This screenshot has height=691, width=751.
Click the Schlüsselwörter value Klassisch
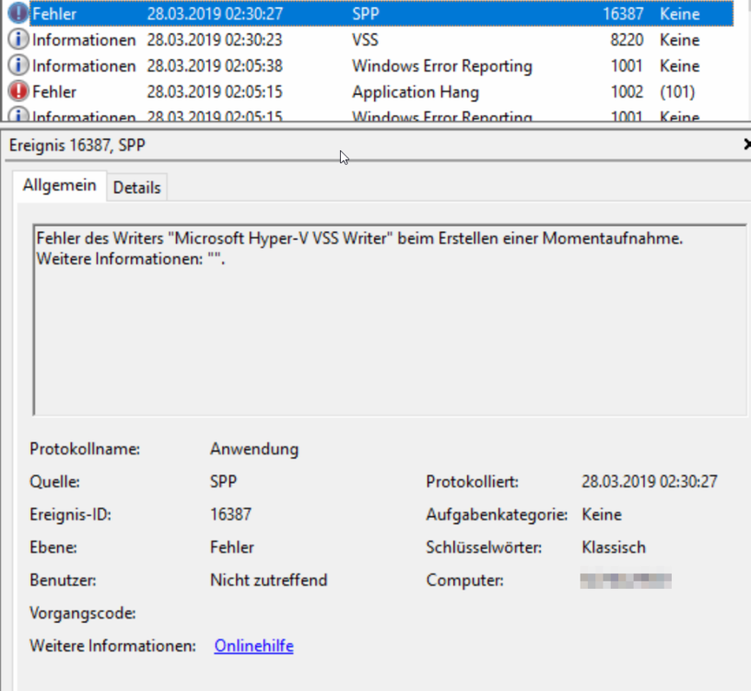pyautogui.click(x=614, y=547)
